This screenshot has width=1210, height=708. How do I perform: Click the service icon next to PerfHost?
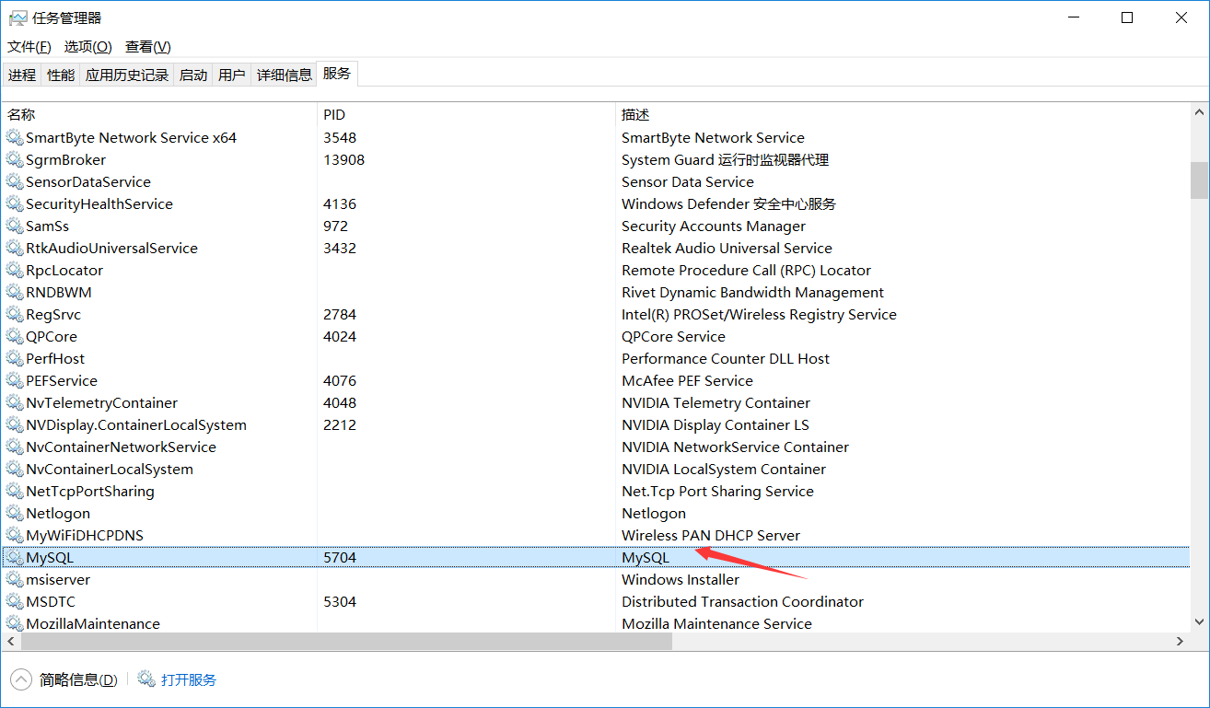tap(14, 359)
